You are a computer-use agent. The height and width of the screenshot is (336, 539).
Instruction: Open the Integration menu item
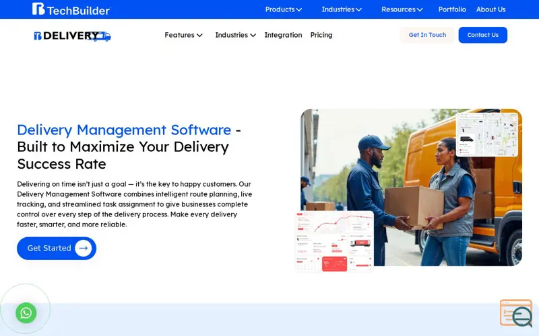(x=283, y=35)
